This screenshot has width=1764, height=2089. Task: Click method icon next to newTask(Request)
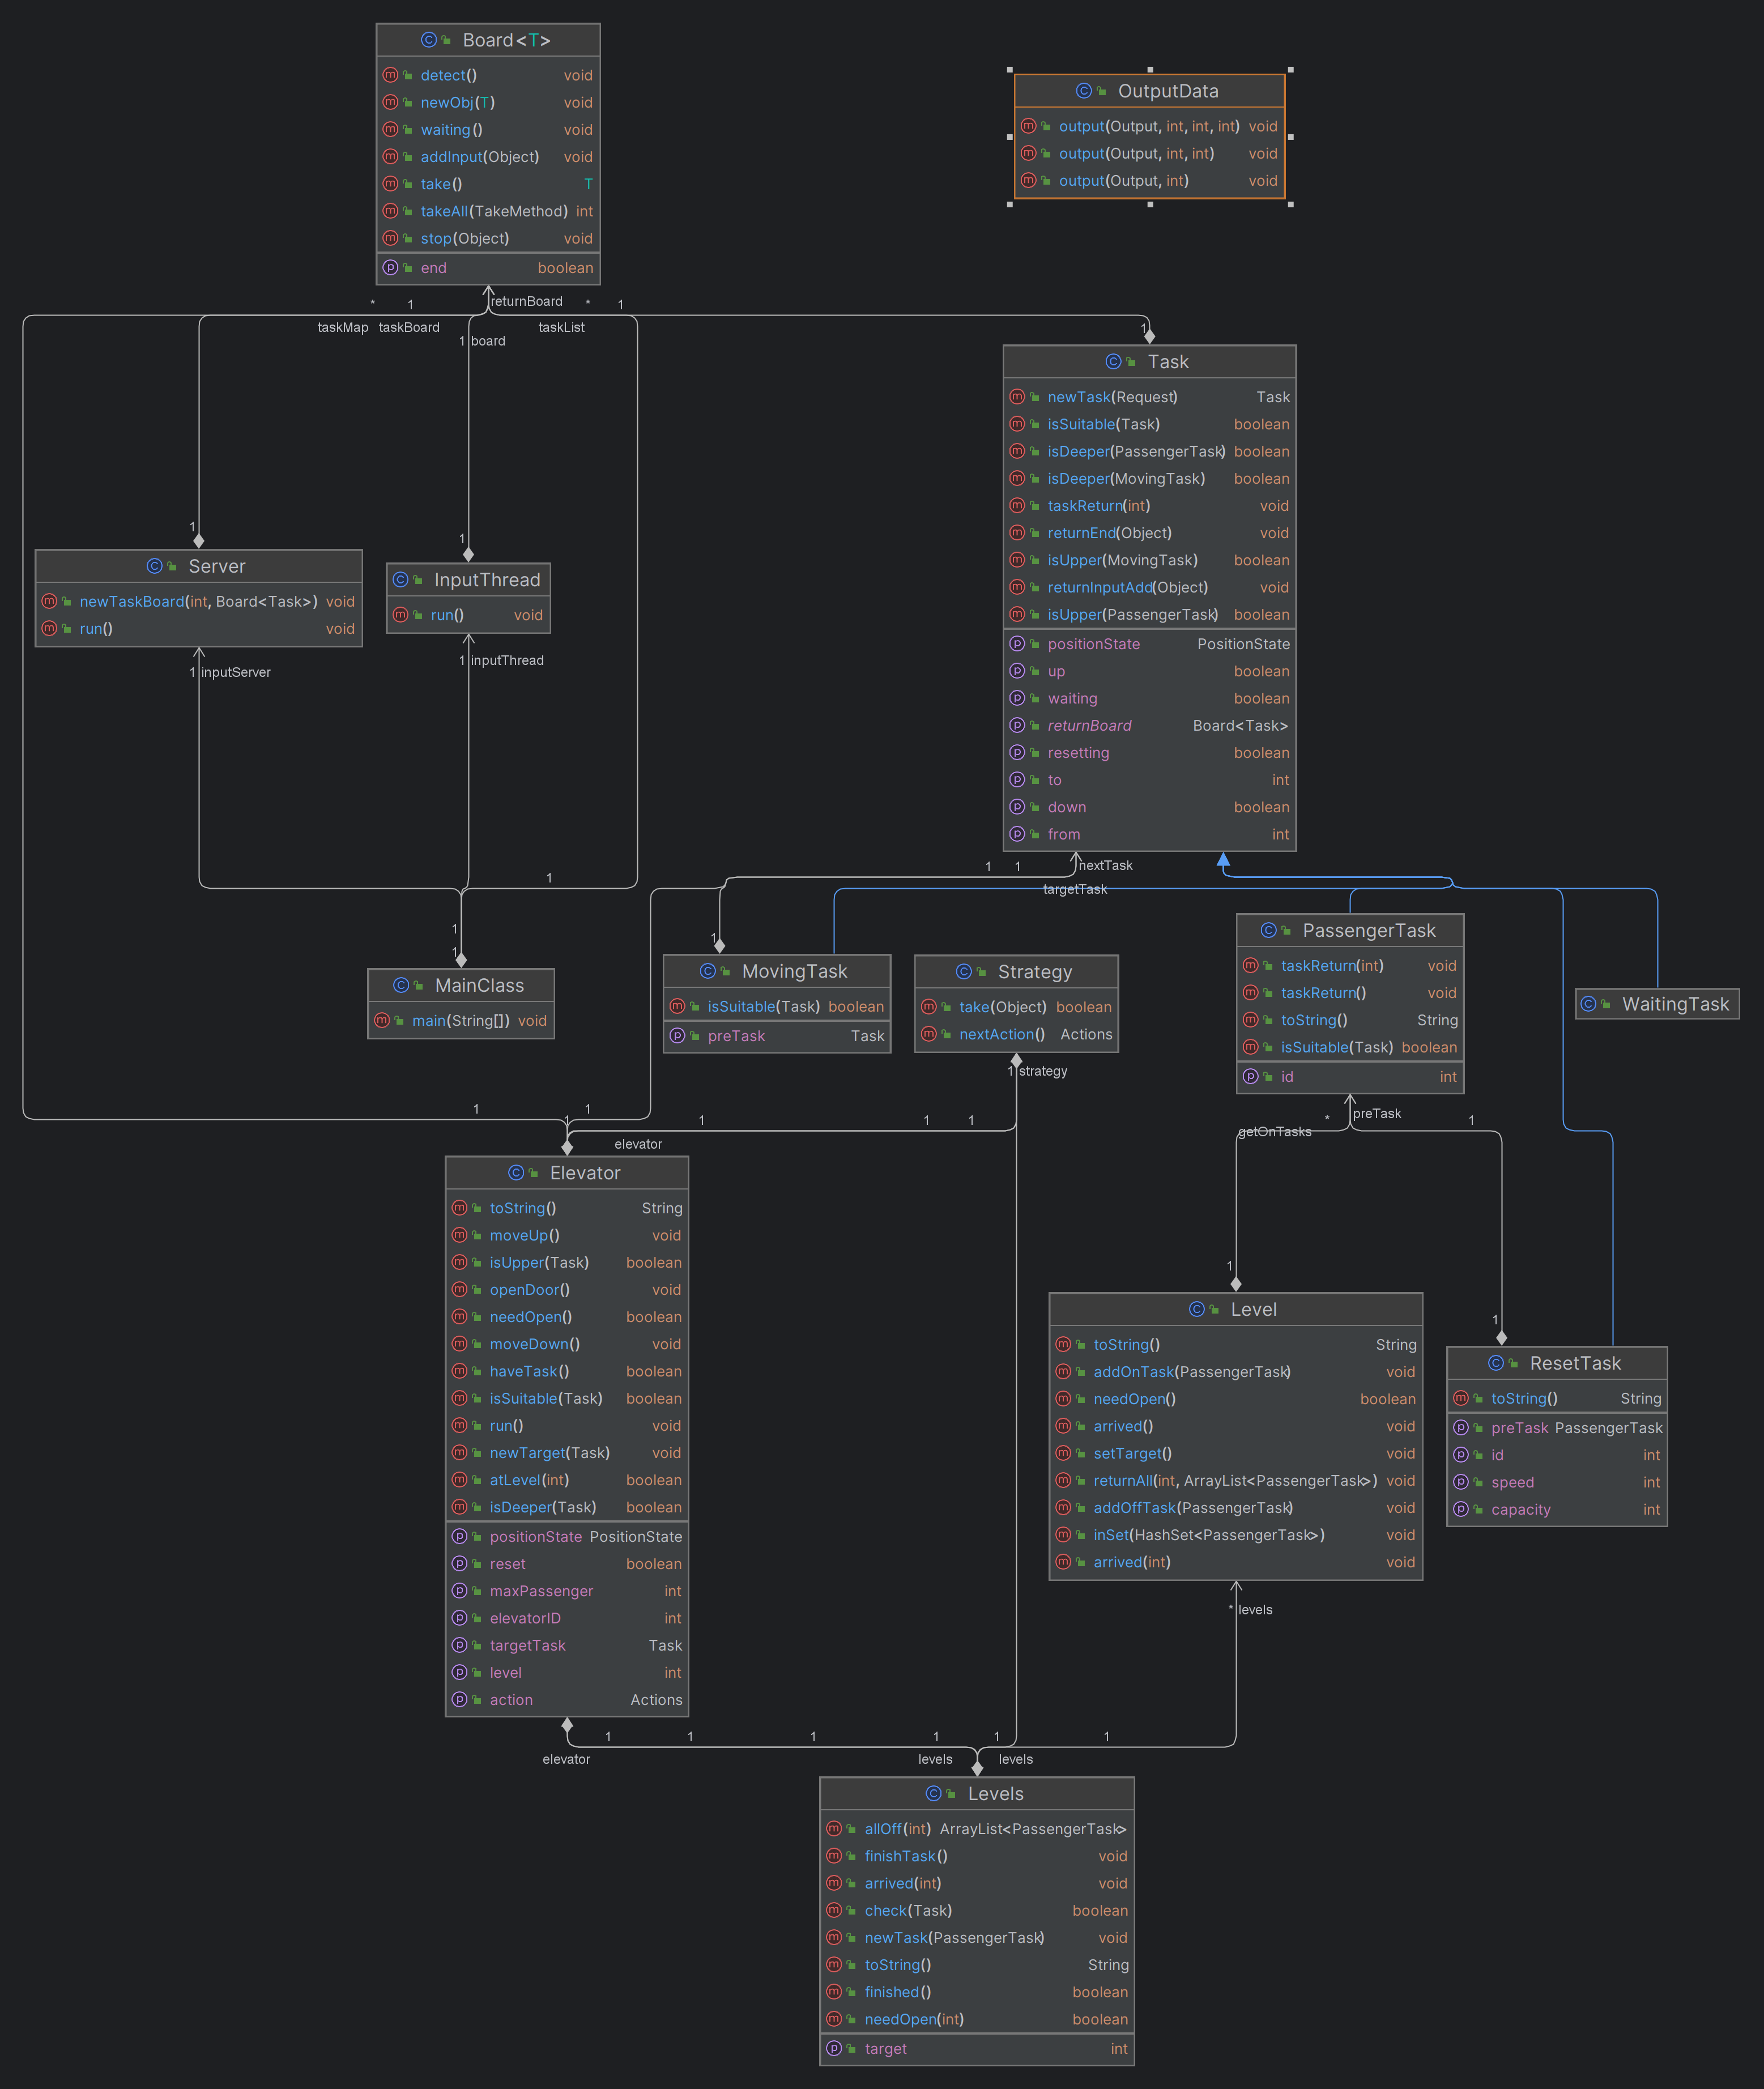[x=1017, y=397]
